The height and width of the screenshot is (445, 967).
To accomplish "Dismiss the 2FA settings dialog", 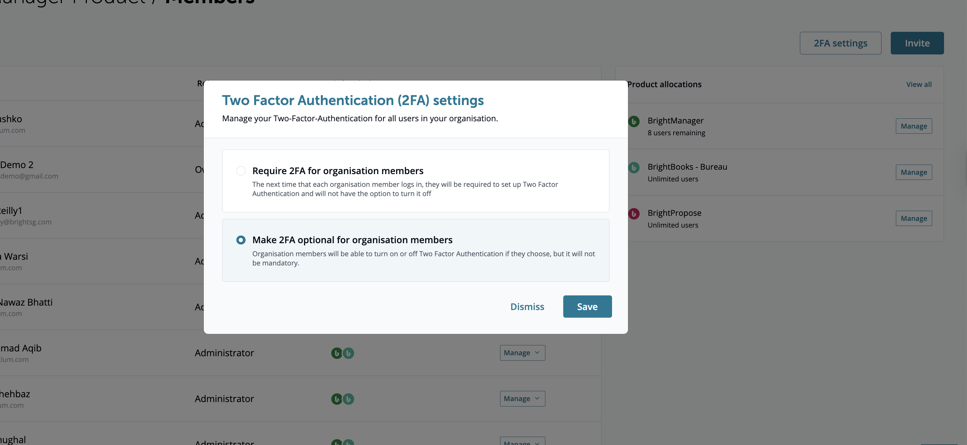I will pos(527,307).
